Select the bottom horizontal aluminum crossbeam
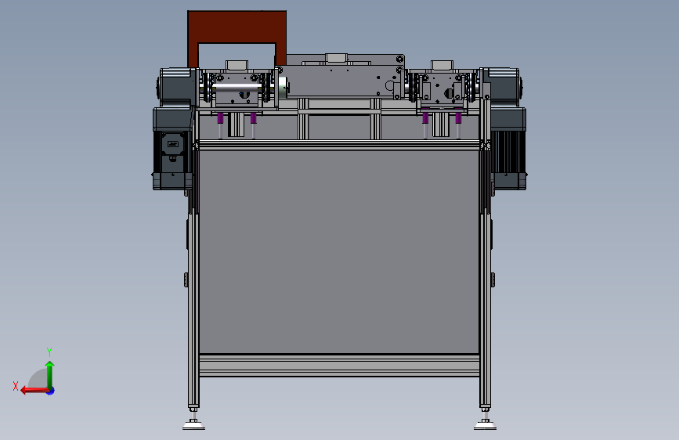 click(339, 366)
